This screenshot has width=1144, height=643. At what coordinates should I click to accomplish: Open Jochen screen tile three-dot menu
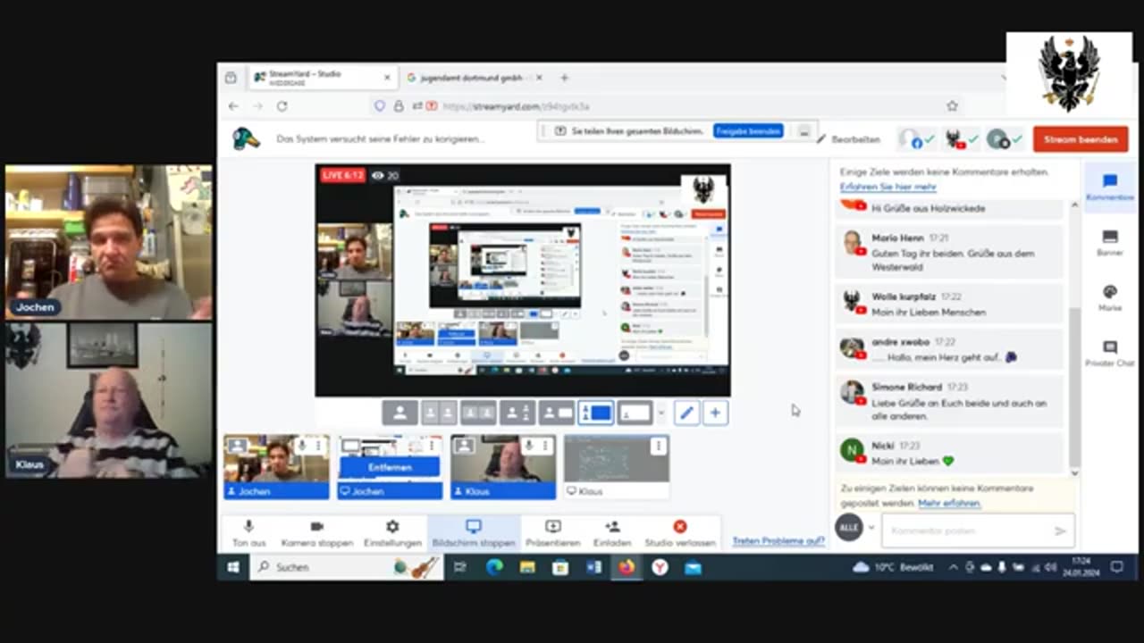coord(433,446)
